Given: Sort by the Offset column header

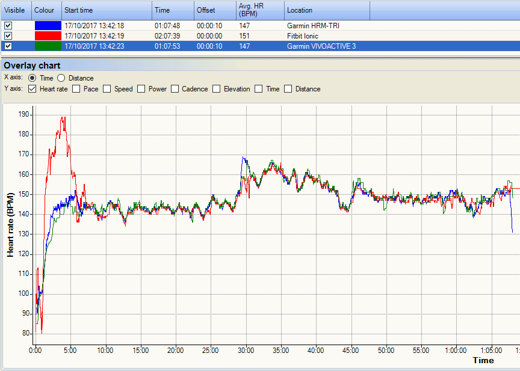Looking at the screenshot, I should 215,10.
